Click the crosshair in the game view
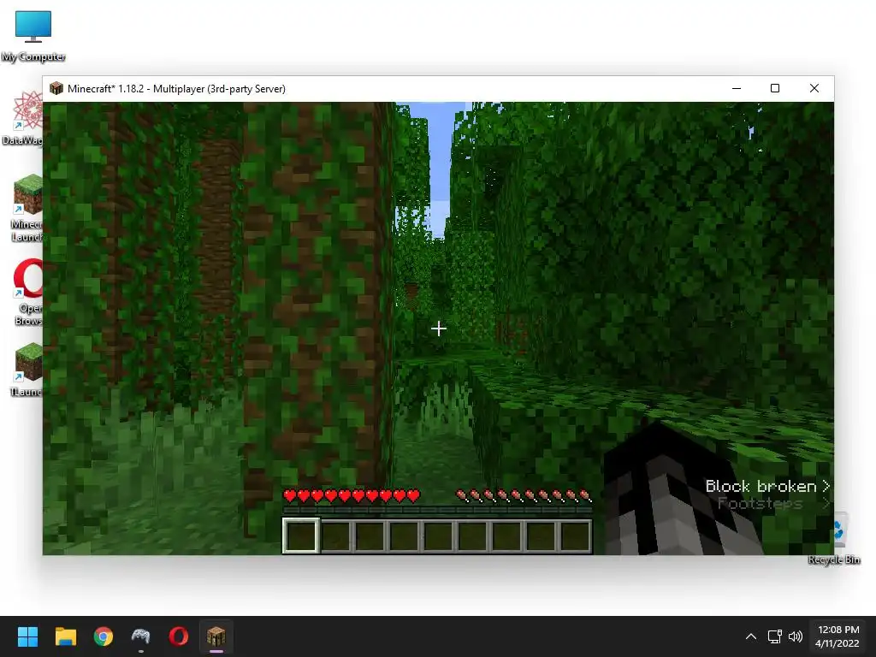 [x=439, y=328]
